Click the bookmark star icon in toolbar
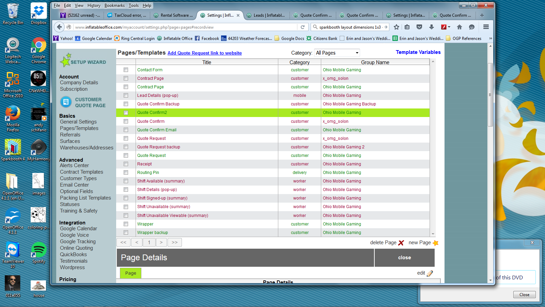Image resolution: width=545 pixels, height=307 pixels. pyautogui.click(x=396, y=27)
